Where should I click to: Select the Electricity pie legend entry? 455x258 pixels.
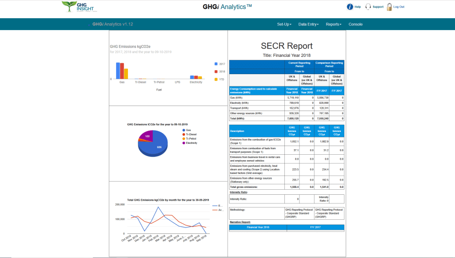[x=189, y=143]
